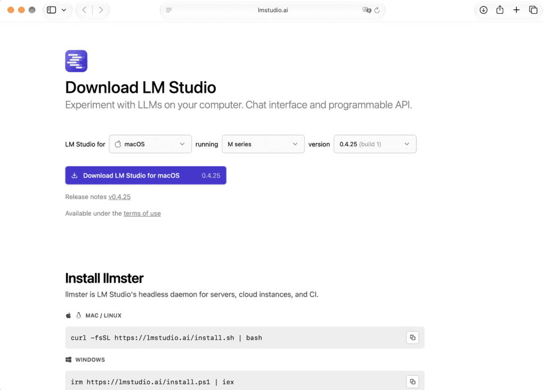This screenshot has width=544, height=390.
Task: Open the Share menu icon
Action: pyautogui.click(x=499, y=10)
